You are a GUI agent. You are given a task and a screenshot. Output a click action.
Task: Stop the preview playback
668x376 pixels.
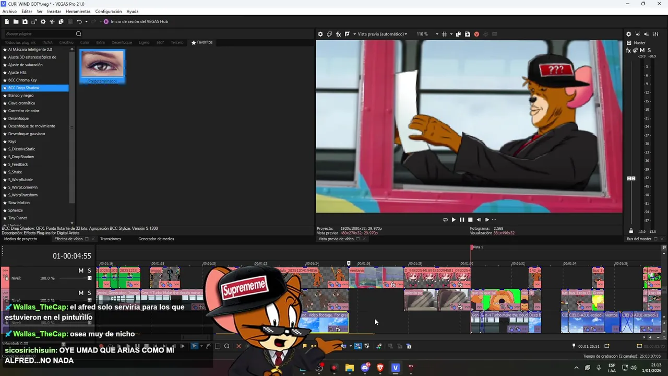(470, 220)
